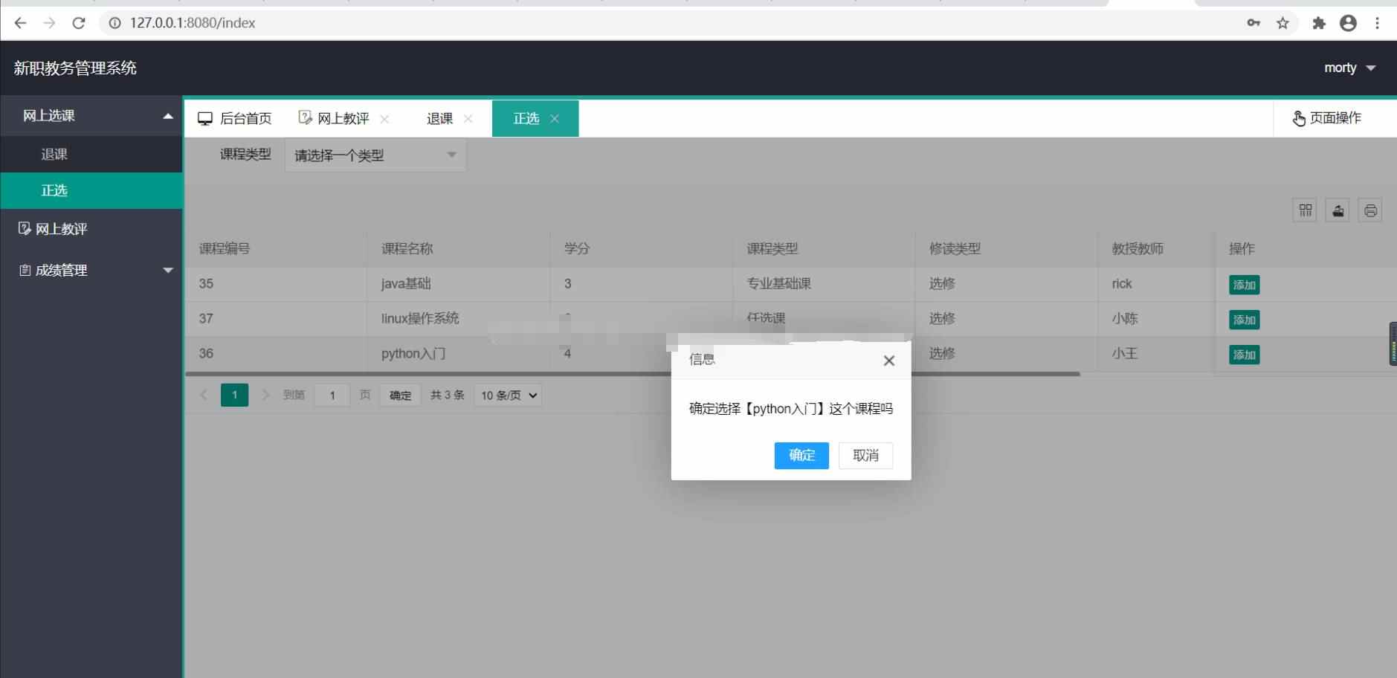
Task: Click 添加 for the java基础 course
Action: tap(1245, 285)
